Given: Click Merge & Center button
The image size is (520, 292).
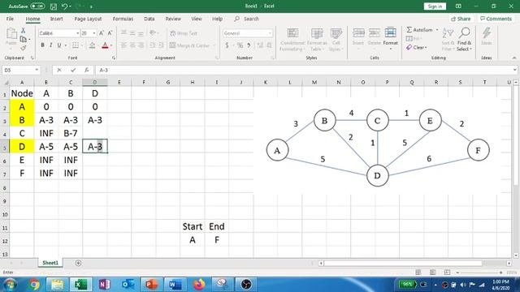Looking at the screenshot, I should click(x=189, y=45).
